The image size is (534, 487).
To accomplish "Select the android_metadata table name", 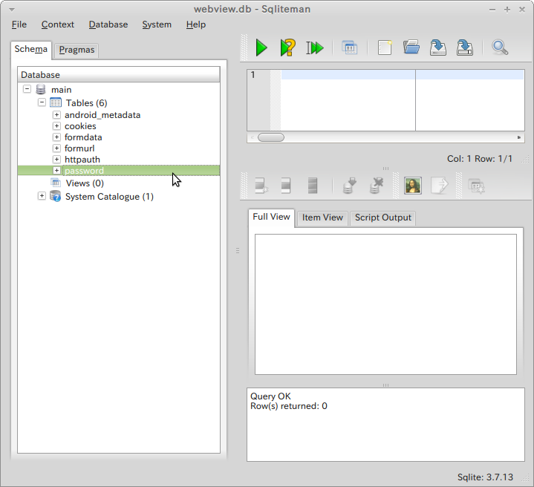I will pyautogui.click(x=102, y=115).
